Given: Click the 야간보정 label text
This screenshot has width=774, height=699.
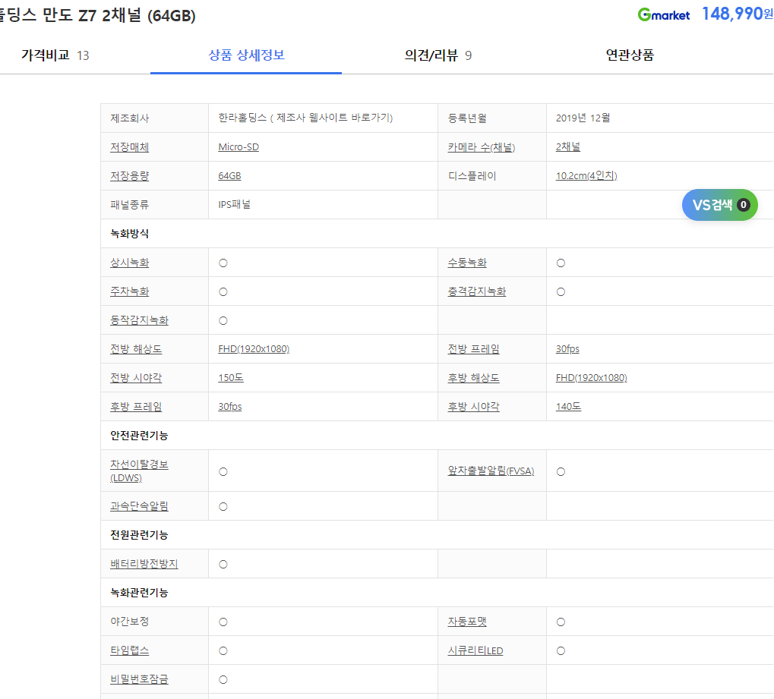Looking at the screenshot, I should [x=129, y=622].
